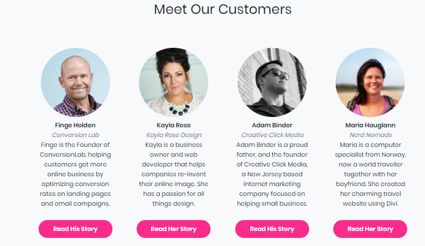The height and width of the screenshot is (246, 425).
Task: Select the Kayla Rose name heading
Action: (x=174, y=125)
